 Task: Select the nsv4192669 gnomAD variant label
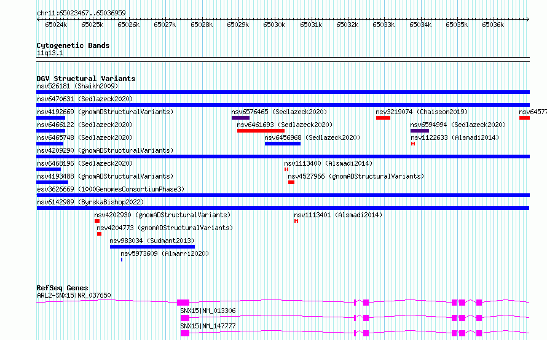click(105, 112)
